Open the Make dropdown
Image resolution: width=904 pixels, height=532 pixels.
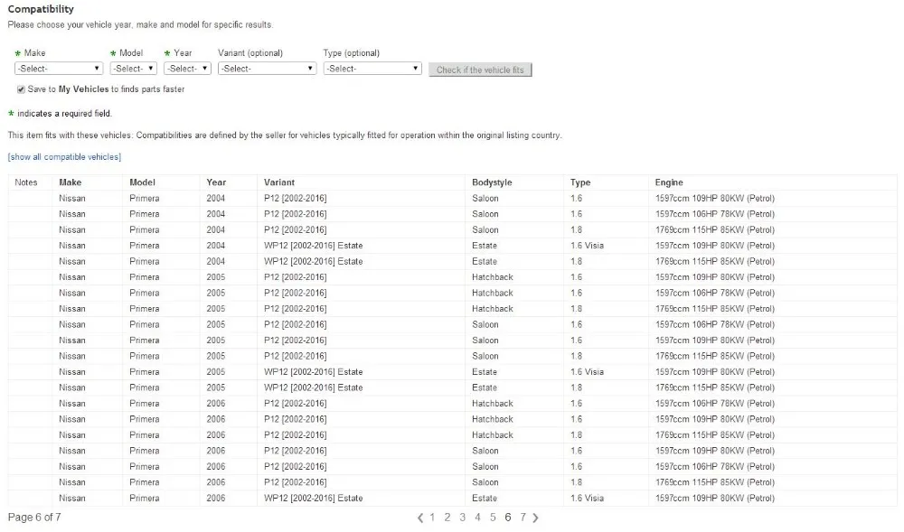coord(59,69)
